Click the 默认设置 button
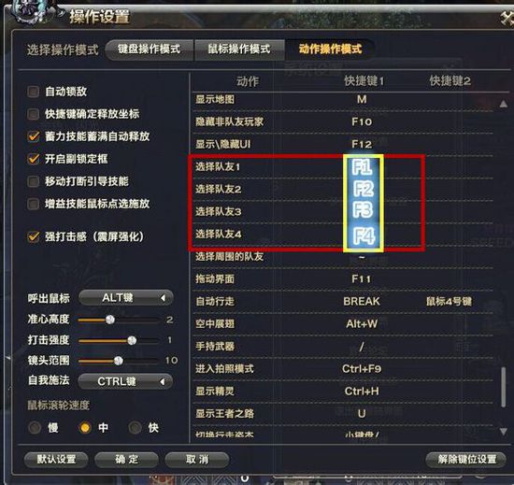This screenshot has height=485, width=514. [56, 460]
